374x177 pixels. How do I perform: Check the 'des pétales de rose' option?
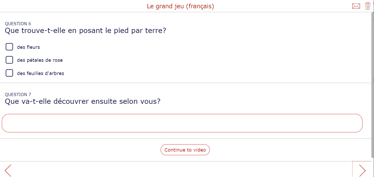tap(9, 60)
